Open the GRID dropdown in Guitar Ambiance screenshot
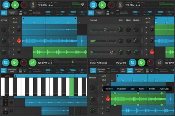Viewport: 175px width, 116px height. [151, 71]
